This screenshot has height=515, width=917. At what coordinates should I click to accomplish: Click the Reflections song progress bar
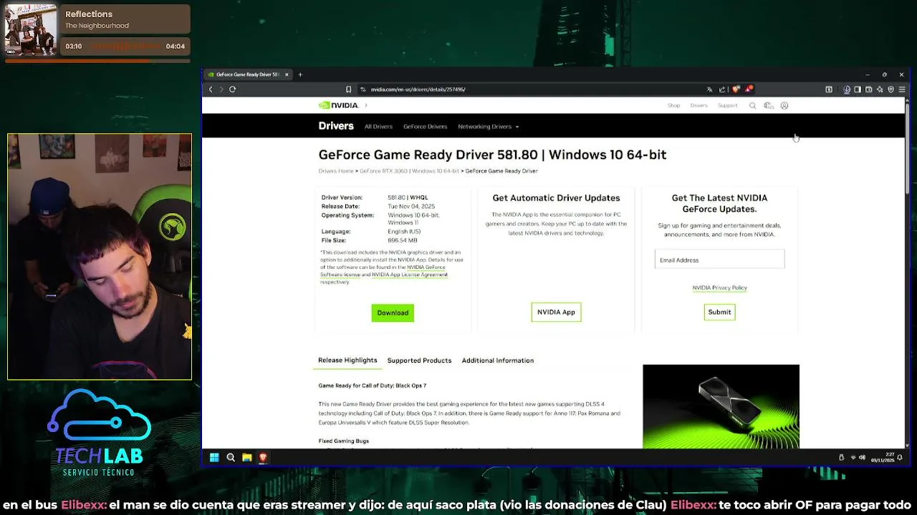coord(98,61)
